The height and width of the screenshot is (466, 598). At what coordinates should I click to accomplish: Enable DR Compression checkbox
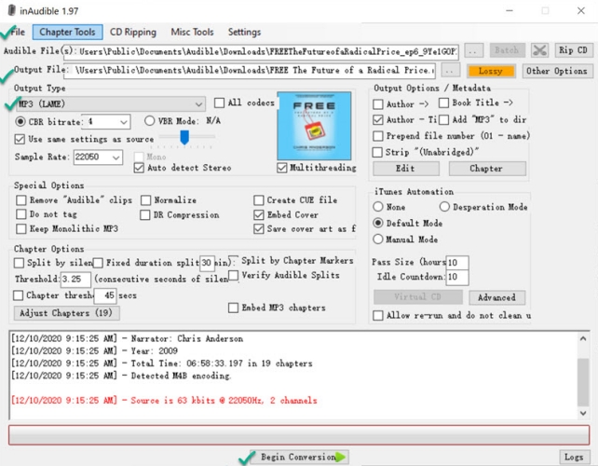coord(145,215)
